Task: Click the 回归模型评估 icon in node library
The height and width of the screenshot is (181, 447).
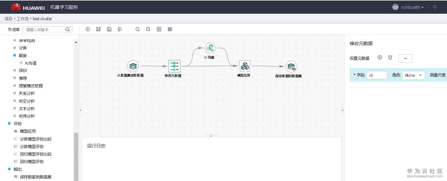Action: (15, 161)
